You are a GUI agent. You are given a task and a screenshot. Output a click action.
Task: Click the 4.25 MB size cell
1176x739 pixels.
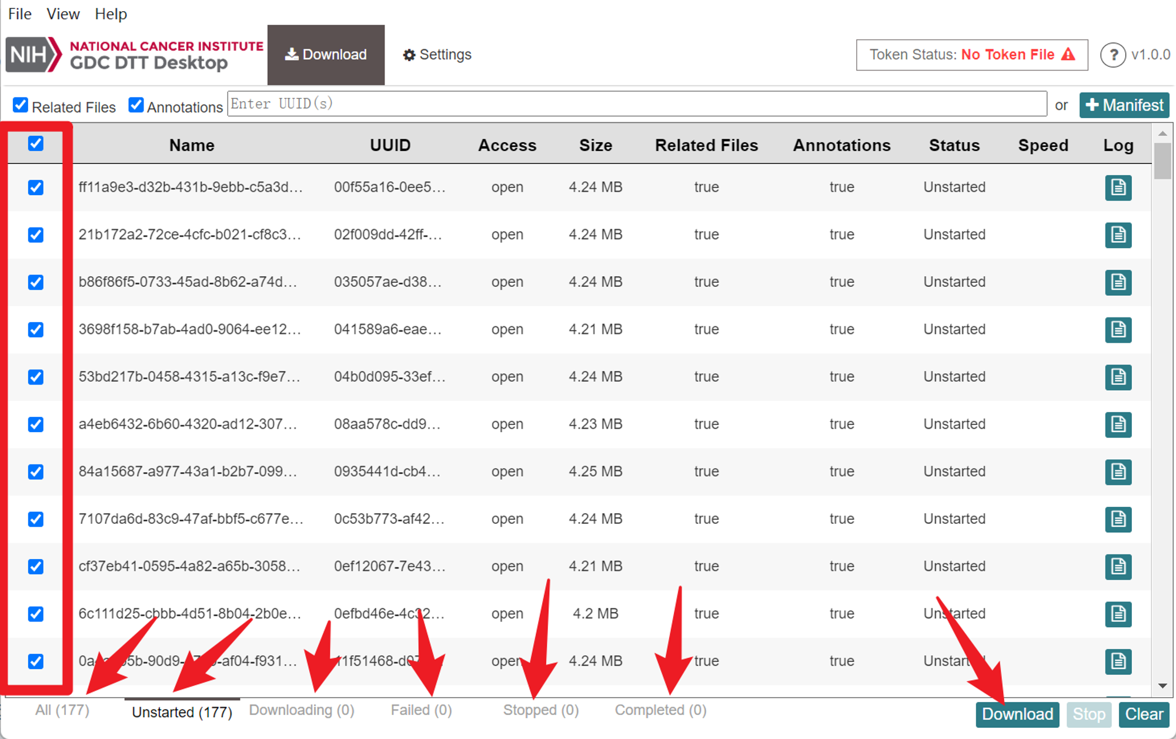pos(596,472)
